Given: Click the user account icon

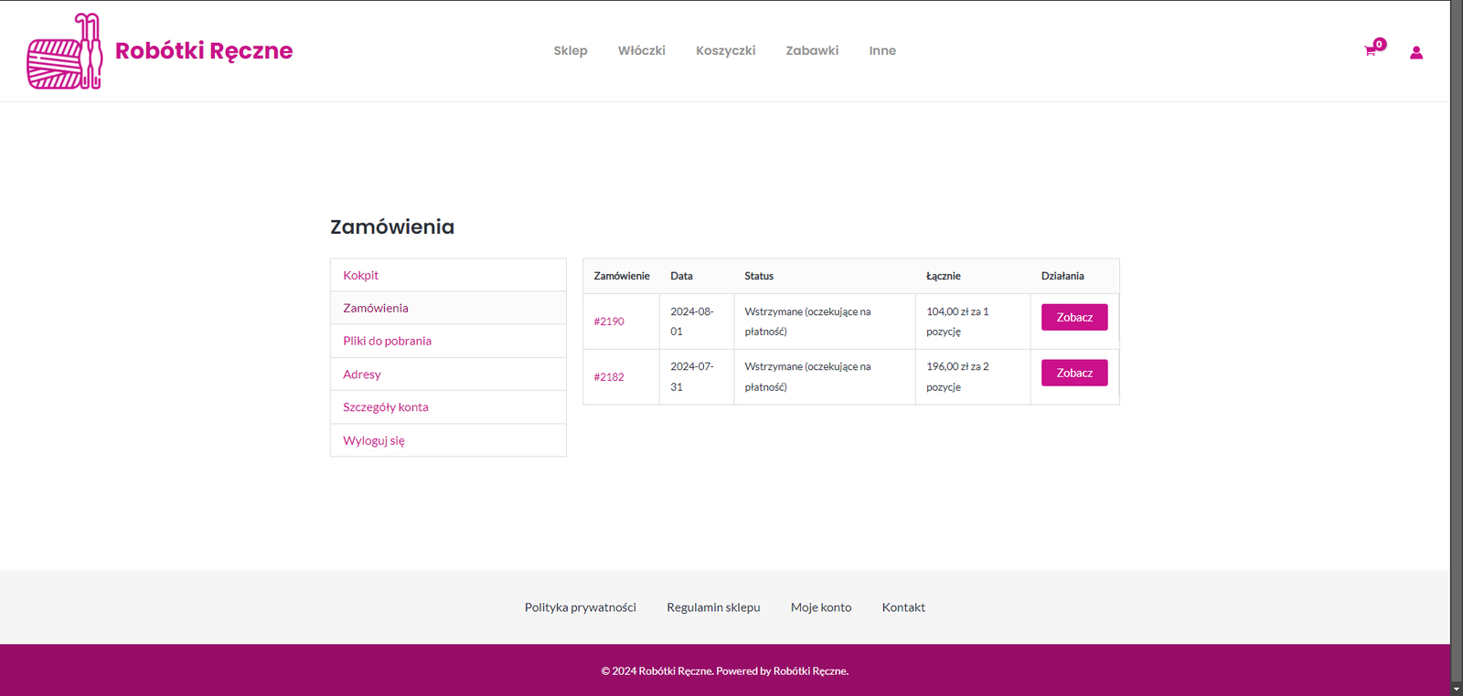Looking at the screenshot, I should pyautogui.click(x=1415, y=53).
